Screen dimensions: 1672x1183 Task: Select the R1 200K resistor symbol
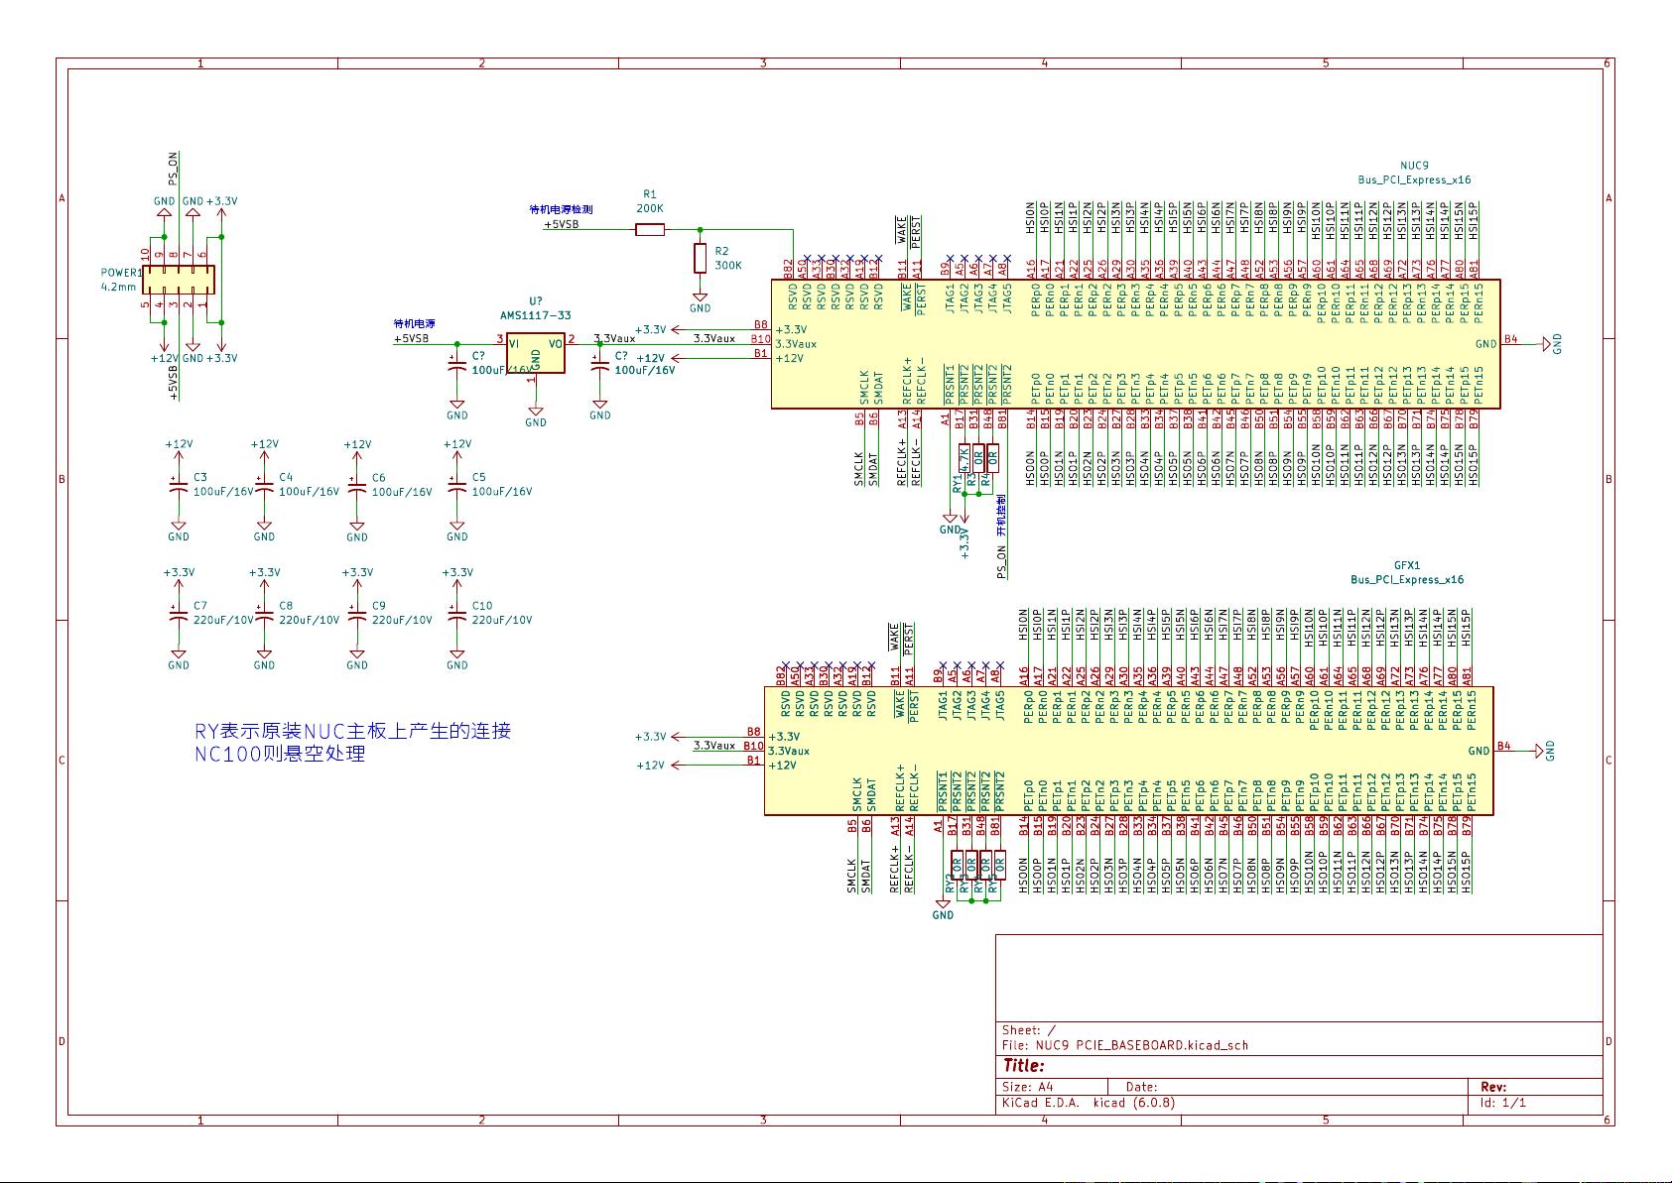point(650,230)
